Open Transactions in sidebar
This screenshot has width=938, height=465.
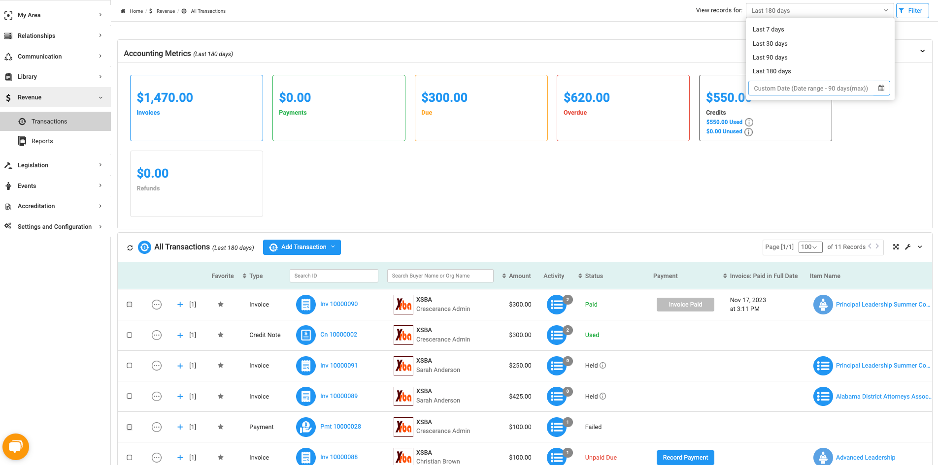tap(55, 122)
